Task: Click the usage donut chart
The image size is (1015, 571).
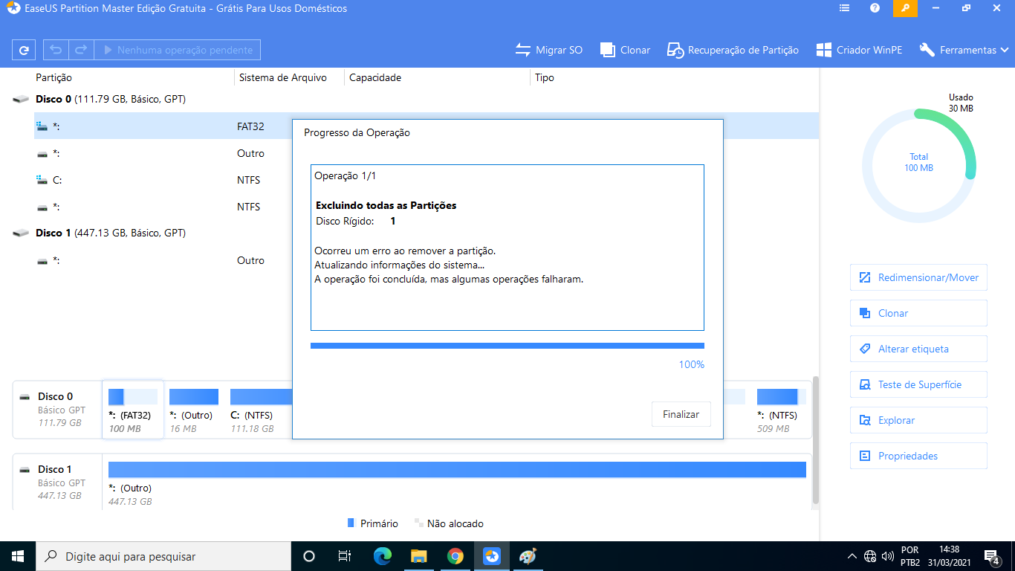Action: [919, 165]
